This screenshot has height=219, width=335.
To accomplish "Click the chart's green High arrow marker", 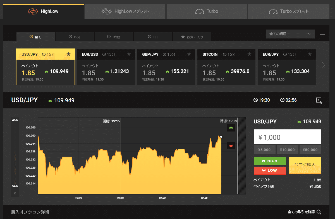I will (x=231, y=128).
